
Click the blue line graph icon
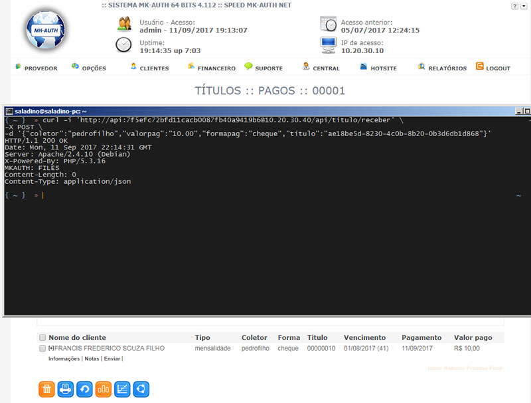pyautogui.click(x=123, y=389)
